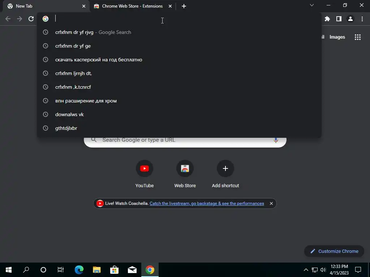Close the Chrome Web Store tab
The height and width of the screenshot is (277, 370).
170,6
